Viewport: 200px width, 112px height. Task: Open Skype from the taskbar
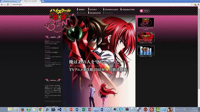coord(121,110)
